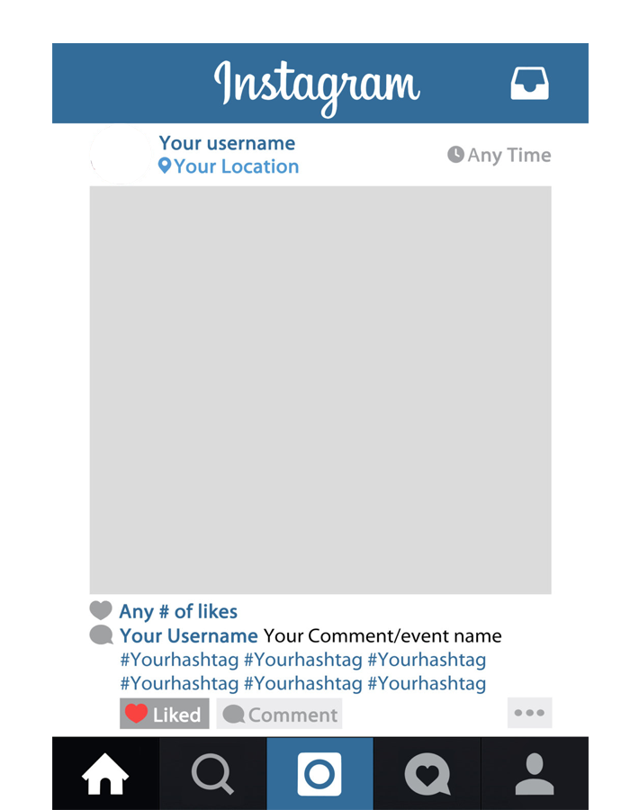Screen dimensions: 630x810
Task: Click the bold Your Username in caption
Action: click(x=188, y=636)
